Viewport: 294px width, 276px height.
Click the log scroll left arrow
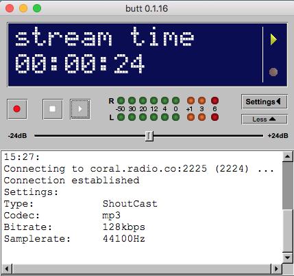[x=7, y=268]
